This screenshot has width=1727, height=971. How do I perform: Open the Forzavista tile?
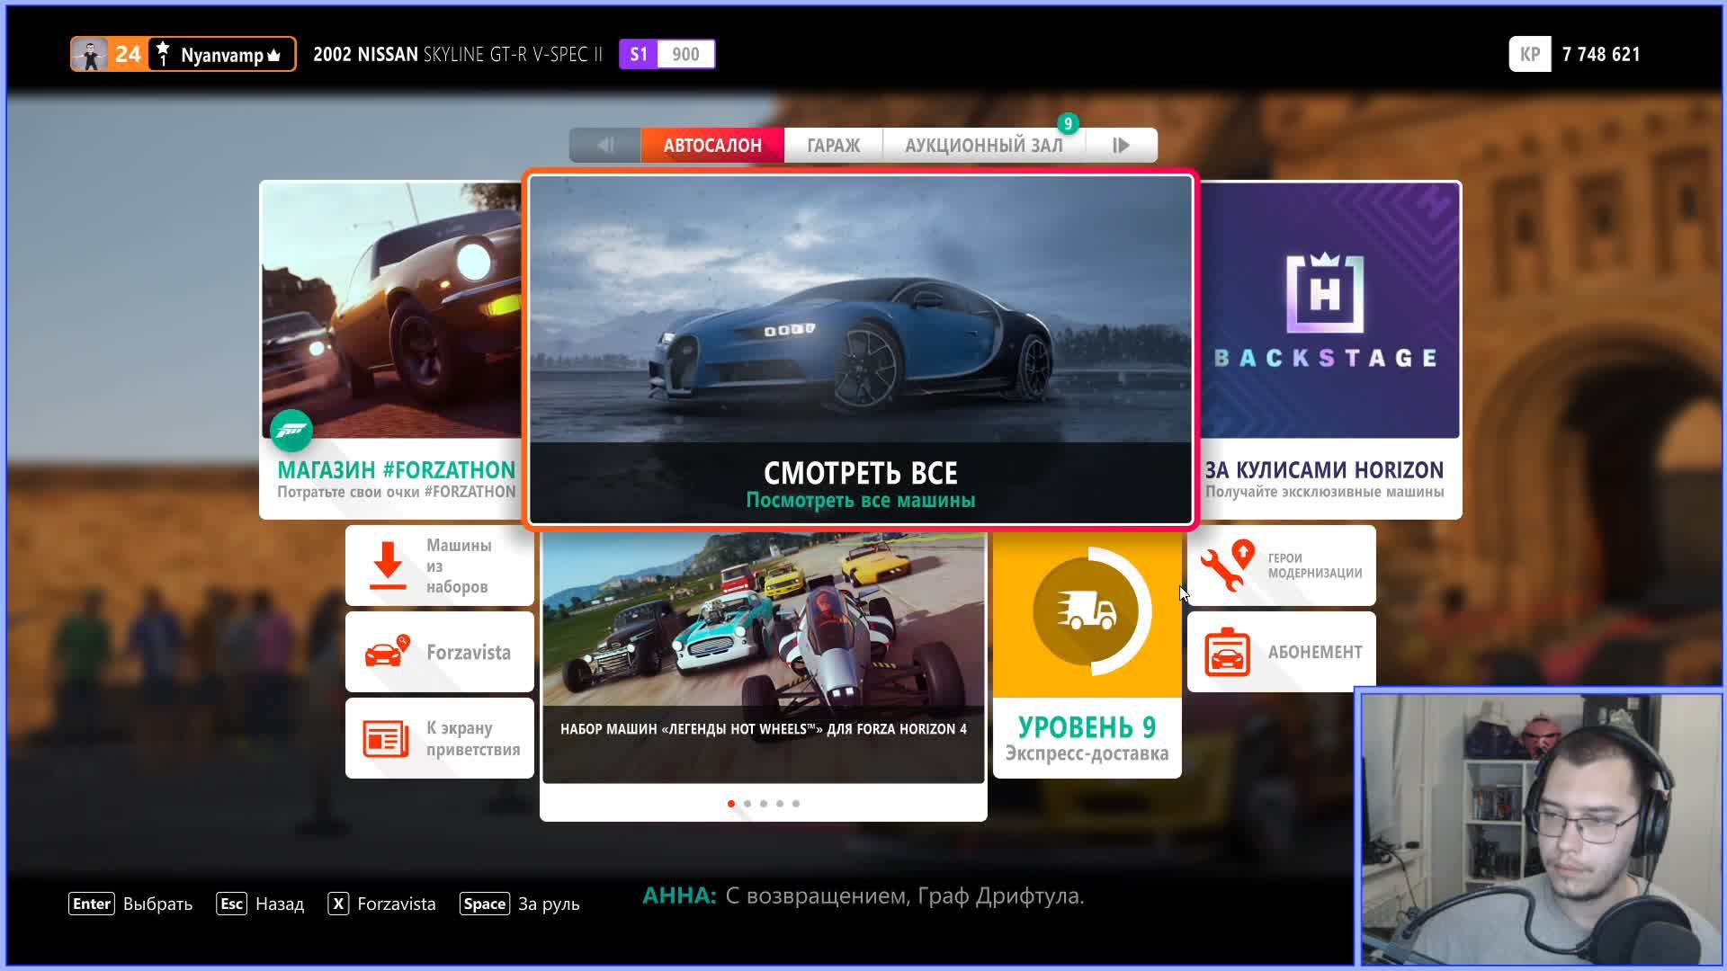click(440, 652)
